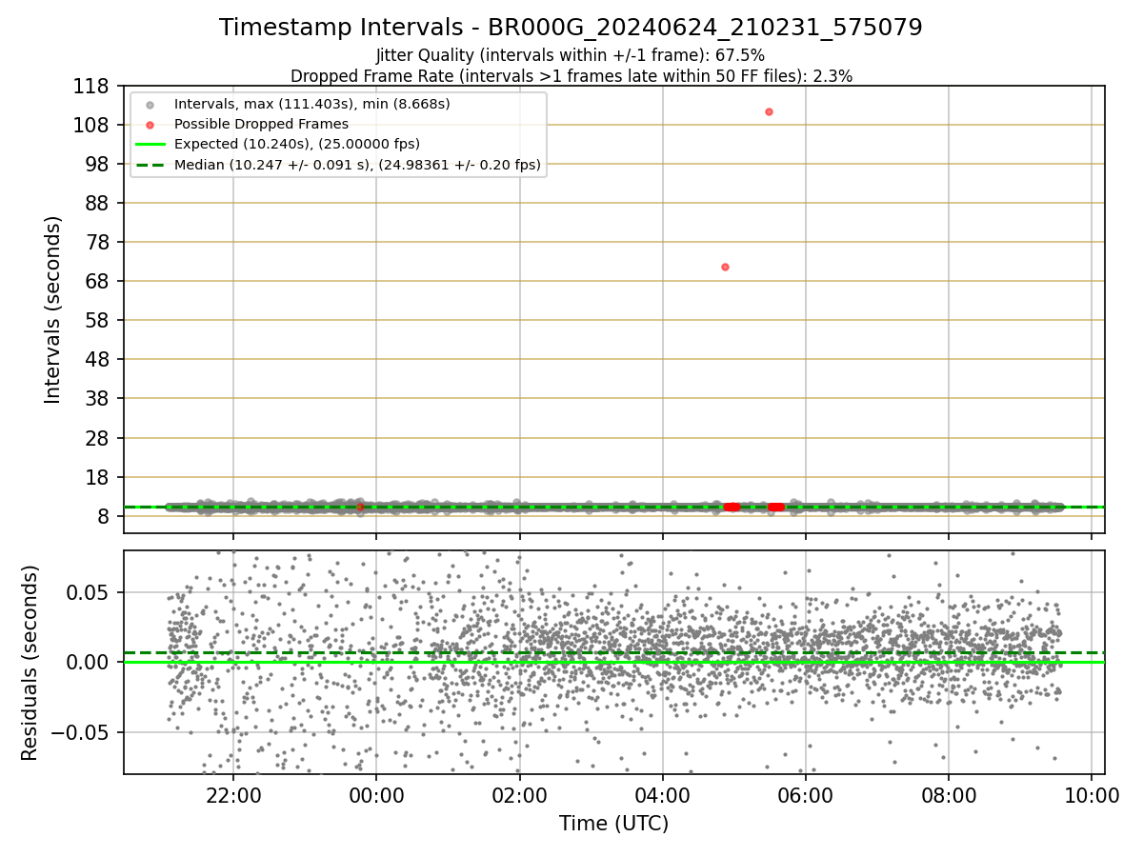Click the "00:00" time axis label
This screenshot has height=857, width=1143.
tap(376, 796)
